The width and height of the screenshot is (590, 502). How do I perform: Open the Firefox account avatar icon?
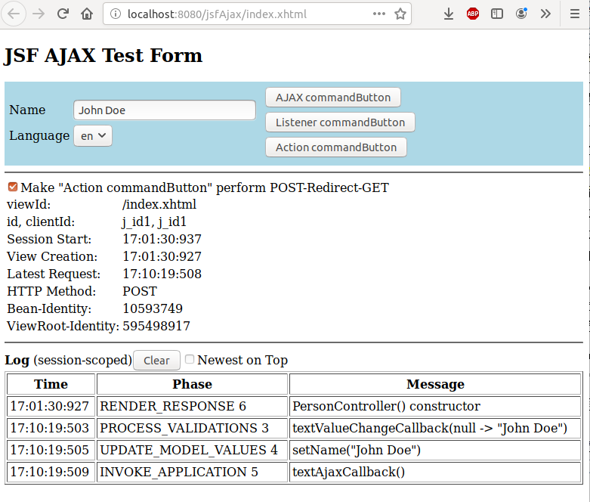click(x=521, y=14)
